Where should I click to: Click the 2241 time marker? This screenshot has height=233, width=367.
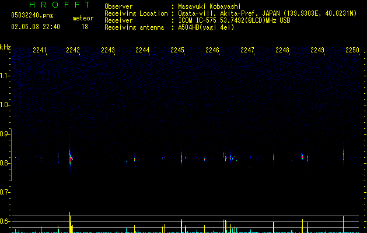[x=40, y=50]
